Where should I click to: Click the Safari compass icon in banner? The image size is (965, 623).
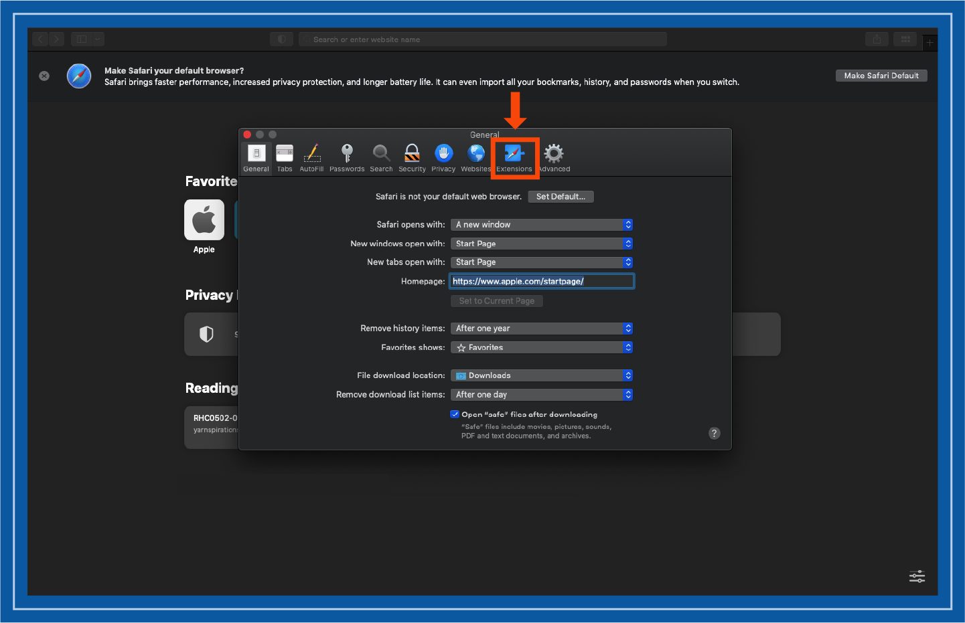point(79,76)
